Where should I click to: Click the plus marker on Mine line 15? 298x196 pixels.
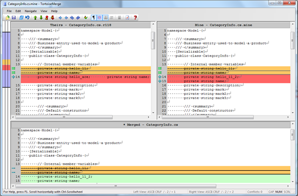coord(160,81)
